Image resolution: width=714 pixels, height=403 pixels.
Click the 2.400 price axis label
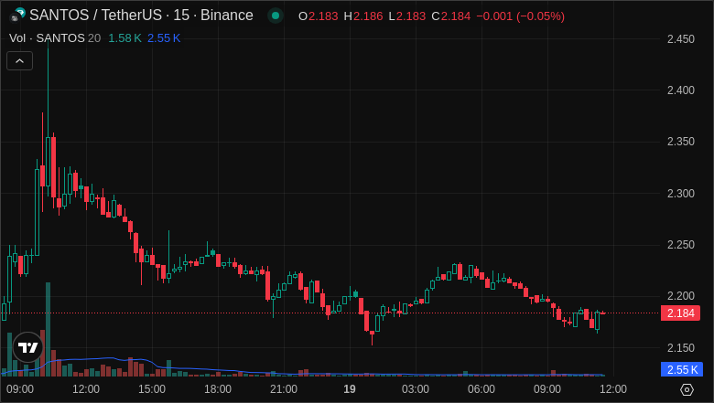point(681,90)
